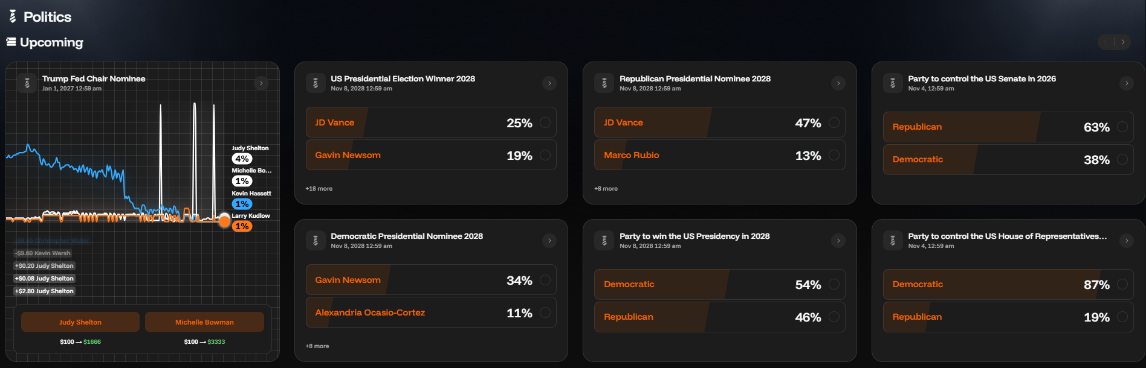Click the Democratic Presidential Nominee 2028 market icon

click(316, 240)
